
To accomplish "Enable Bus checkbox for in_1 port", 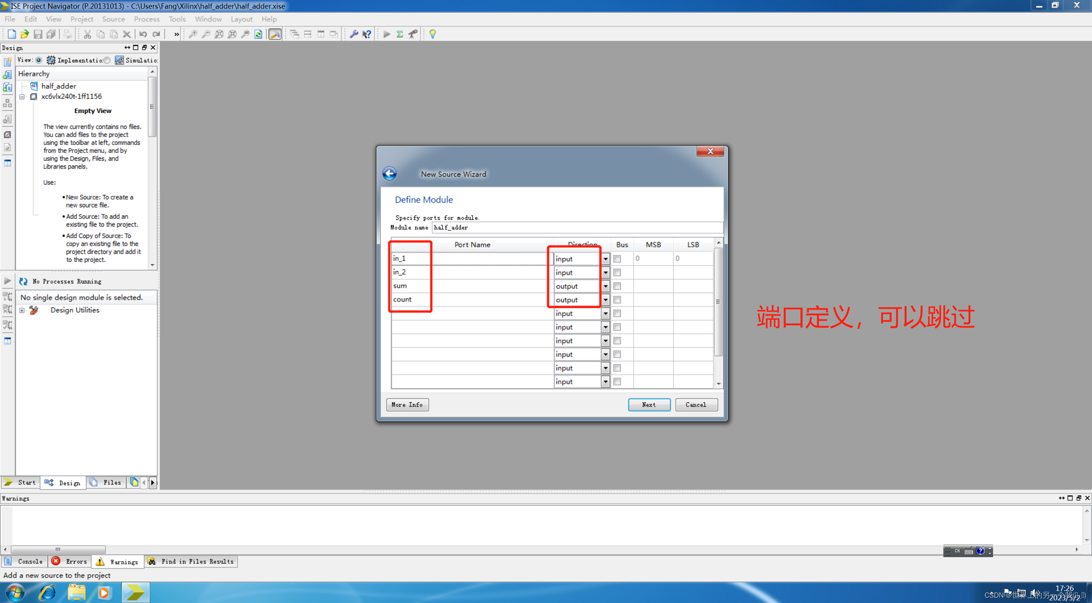I will pos(617,259).
